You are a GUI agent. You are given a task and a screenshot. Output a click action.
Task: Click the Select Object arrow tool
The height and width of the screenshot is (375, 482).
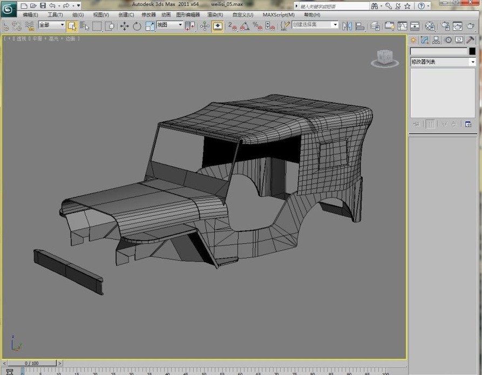(x=72, y=26)
